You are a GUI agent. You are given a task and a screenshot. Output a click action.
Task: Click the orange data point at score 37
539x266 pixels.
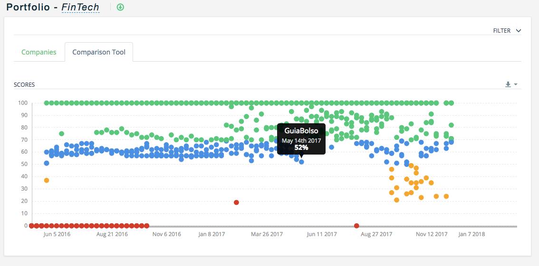pyautogui.click(x=47, y=180)
